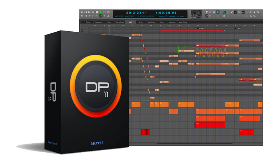Switch to the Mixing Board tab
The width and height of the screenshot is (263, 163).
point(120,22)
